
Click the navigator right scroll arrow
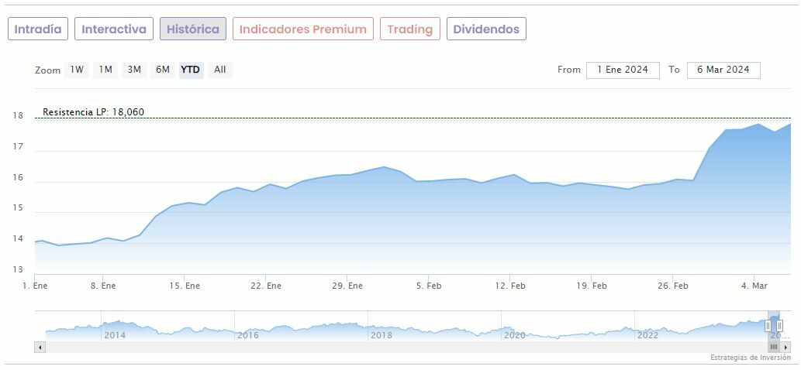pyautogui.click(x=785, y=348)
